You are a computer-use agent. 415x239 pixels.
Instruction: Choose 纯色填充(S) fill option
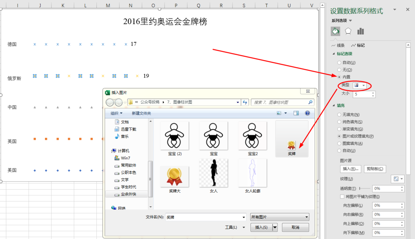[339, 122]
